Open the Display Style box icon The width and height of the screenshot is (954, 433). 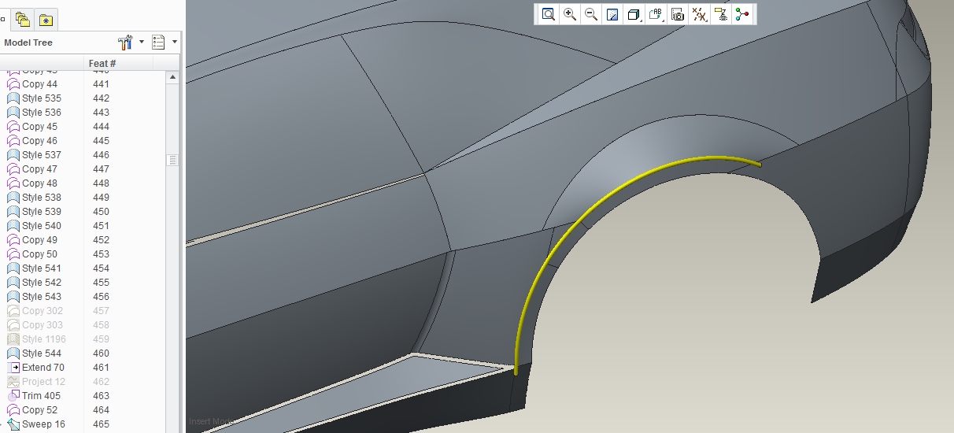634,14
